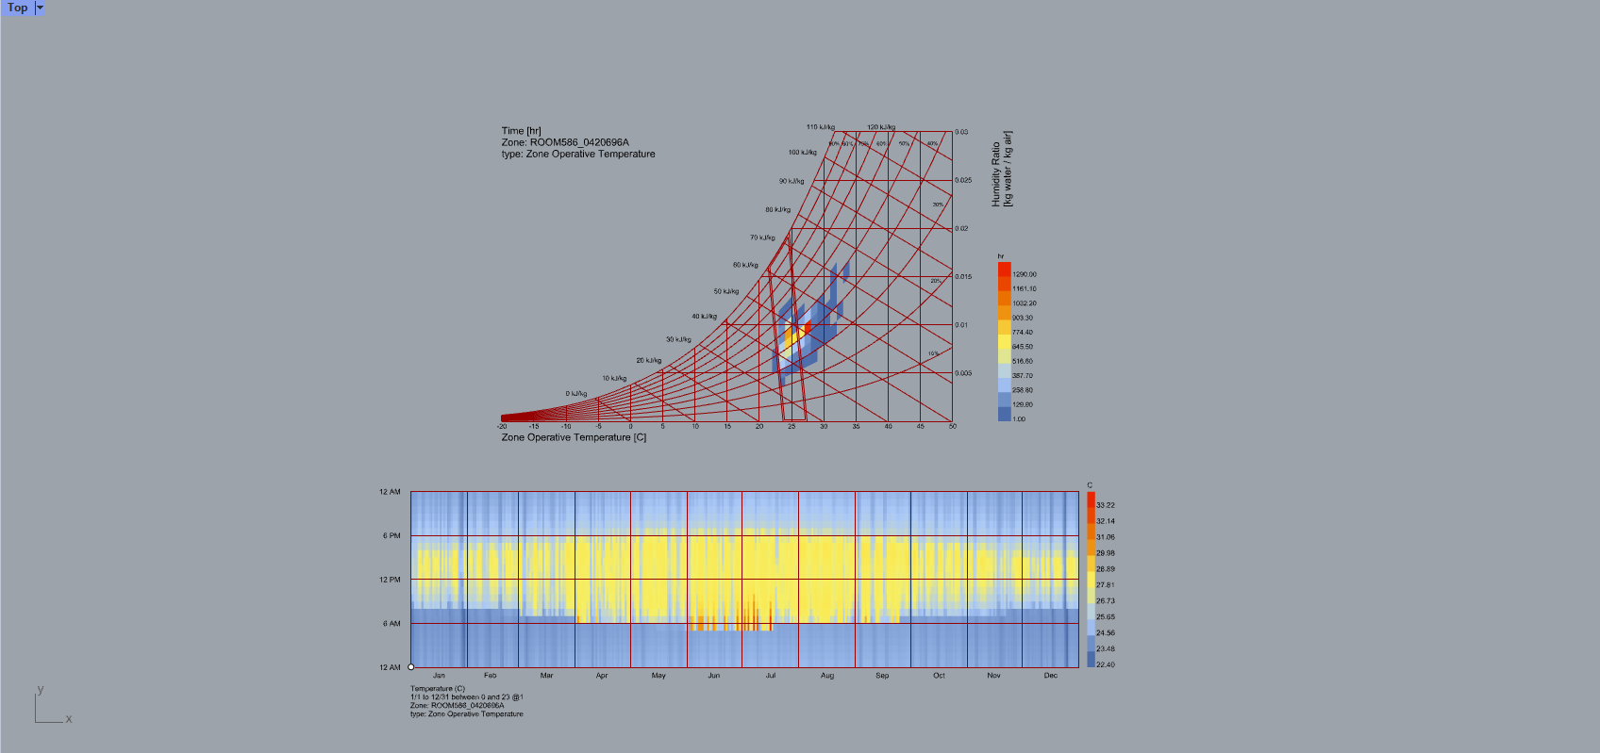Image resolution: width=1600 pixels, height=753 pixels.
Task: Select the 'Aug' month label under the heatmap
Action: tap(827, 676)
